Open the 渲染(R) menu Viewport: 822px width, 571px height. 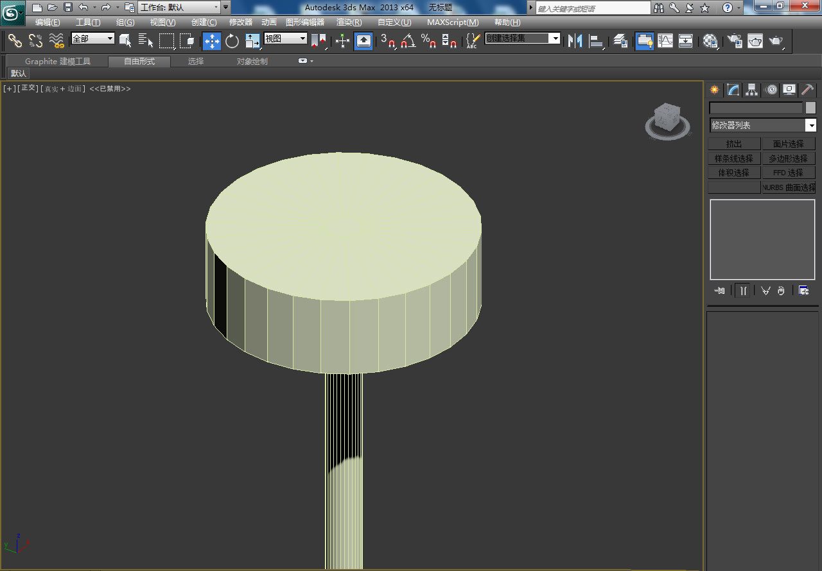click(349, 22)
